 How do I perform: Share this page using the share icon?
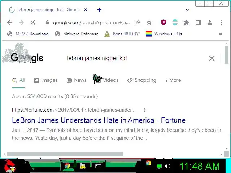pos(138,22)
